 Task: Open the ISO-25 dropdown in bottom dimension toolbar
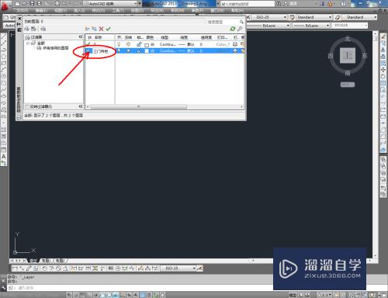coord(178,269)
